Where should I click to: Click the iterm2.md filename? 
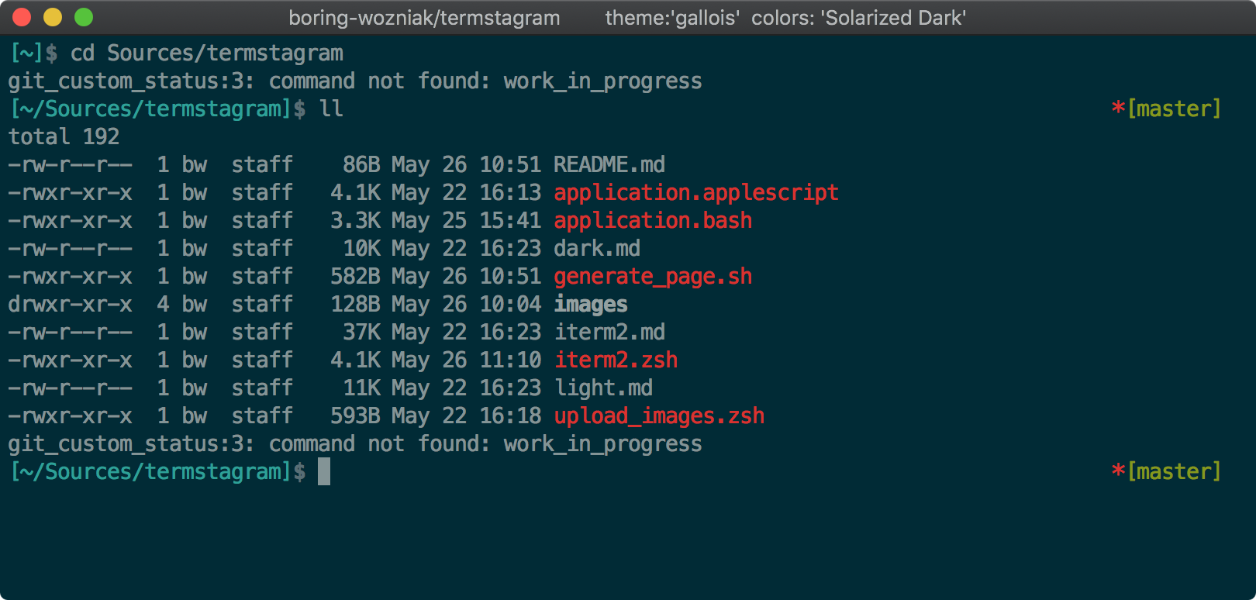(x=609, y=332)
